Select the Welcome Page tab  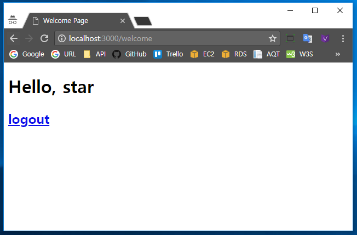pyautogui.click(x=77, y=21)
